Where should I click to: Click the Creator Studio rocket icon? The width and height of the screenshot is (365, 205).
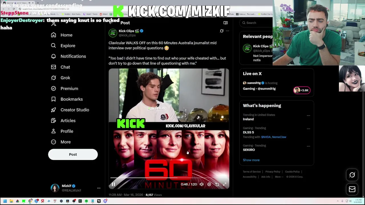point(53,110)
